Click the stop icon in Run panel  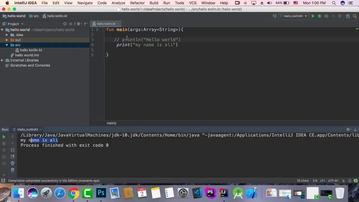point(4,144)
